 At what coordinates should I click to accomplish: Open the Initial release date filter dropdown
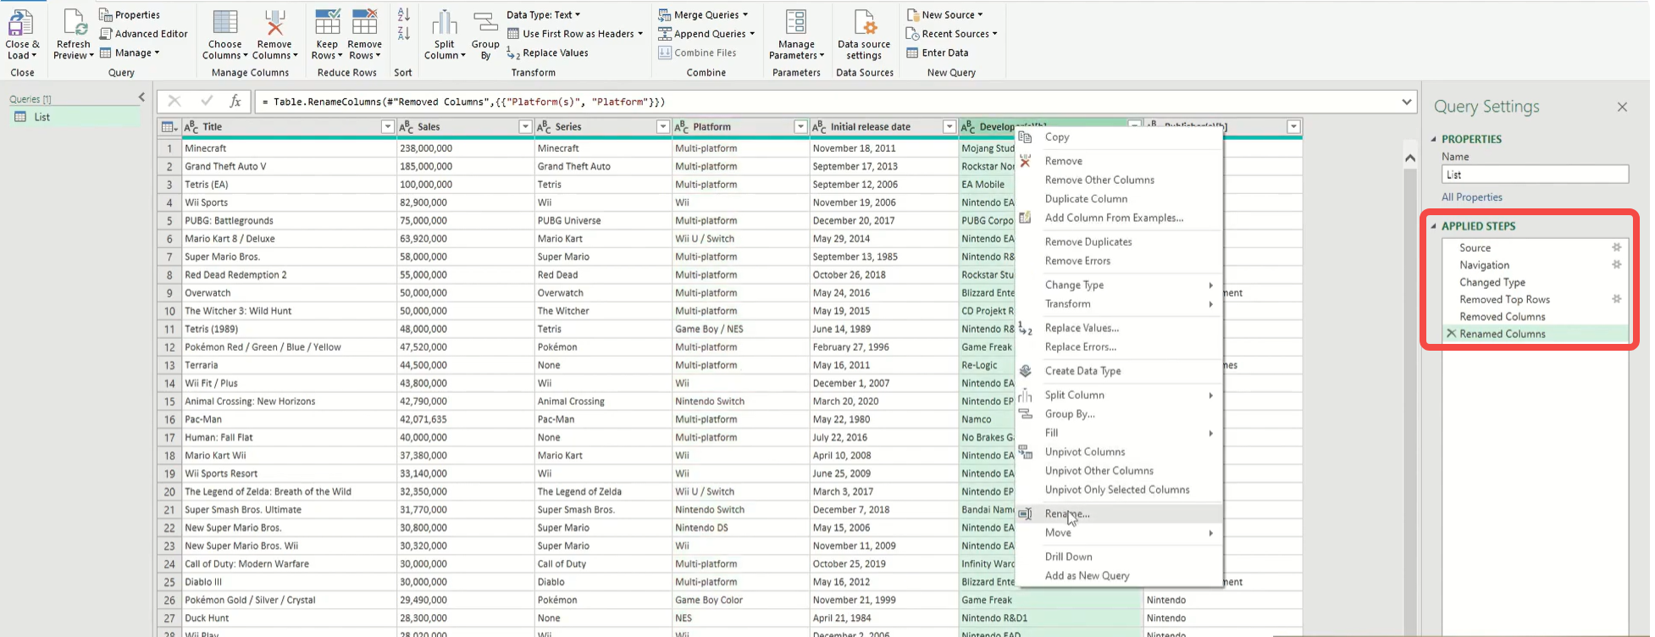click(949, 127)
